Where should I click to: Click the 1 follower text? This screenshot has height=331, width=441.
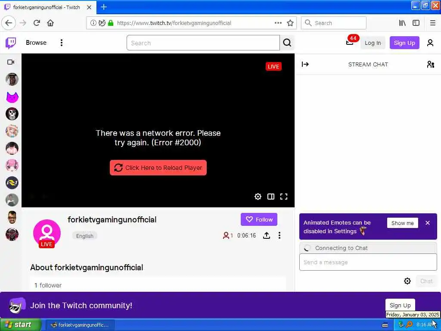click(48, 285)
